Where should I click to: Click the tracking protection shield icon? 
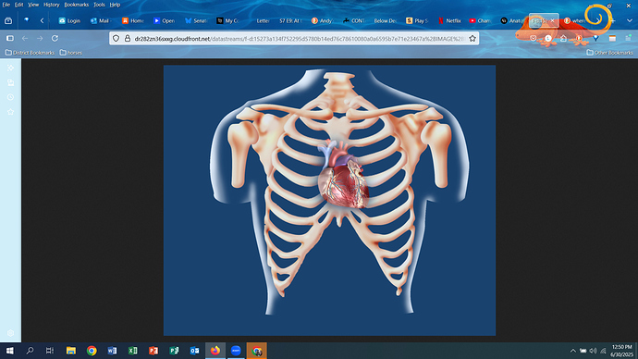tap(116, 38)
